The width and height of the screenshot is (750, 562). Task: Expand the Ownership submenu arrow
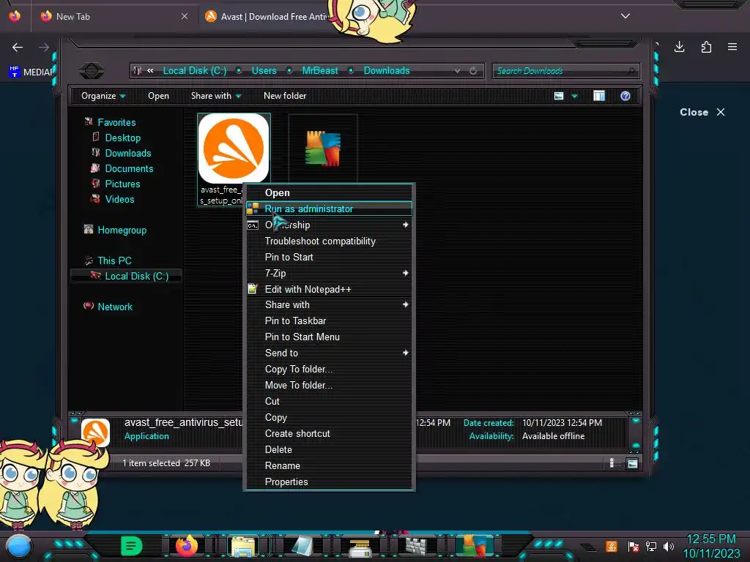click(406, 225)
